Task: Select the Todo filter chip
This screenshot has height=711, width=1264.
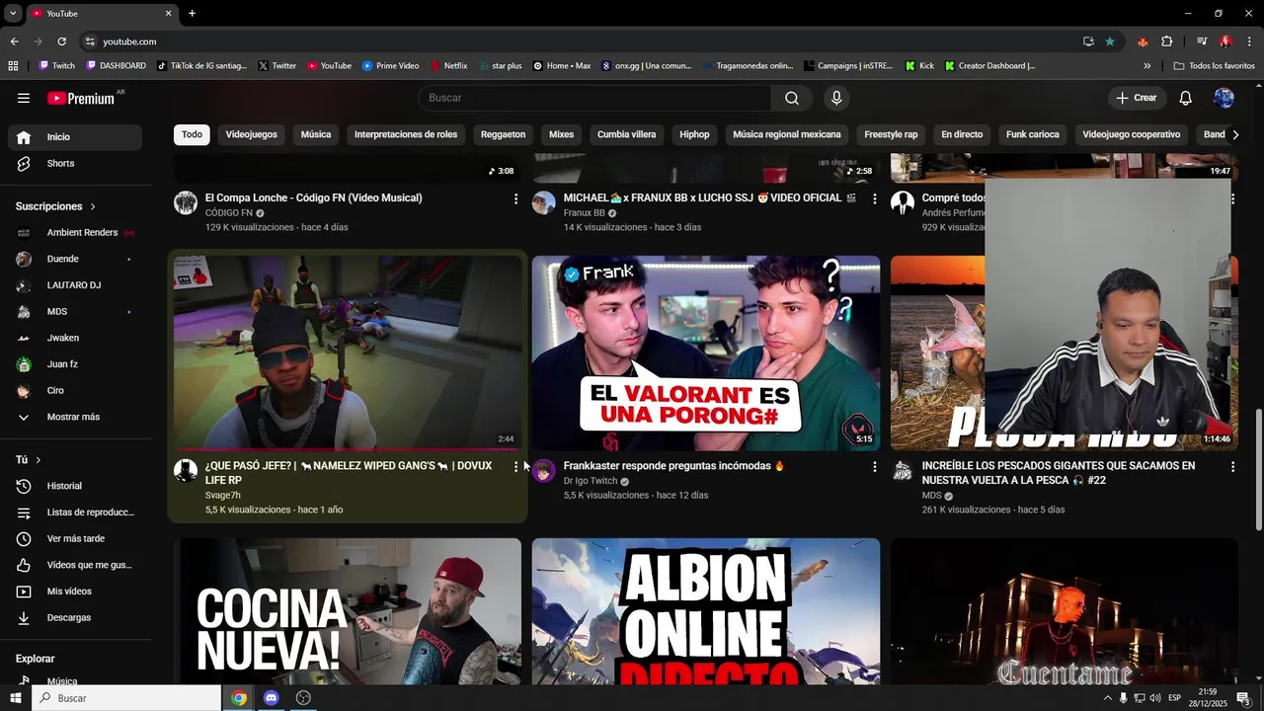Action: click(x=192, y=134)
